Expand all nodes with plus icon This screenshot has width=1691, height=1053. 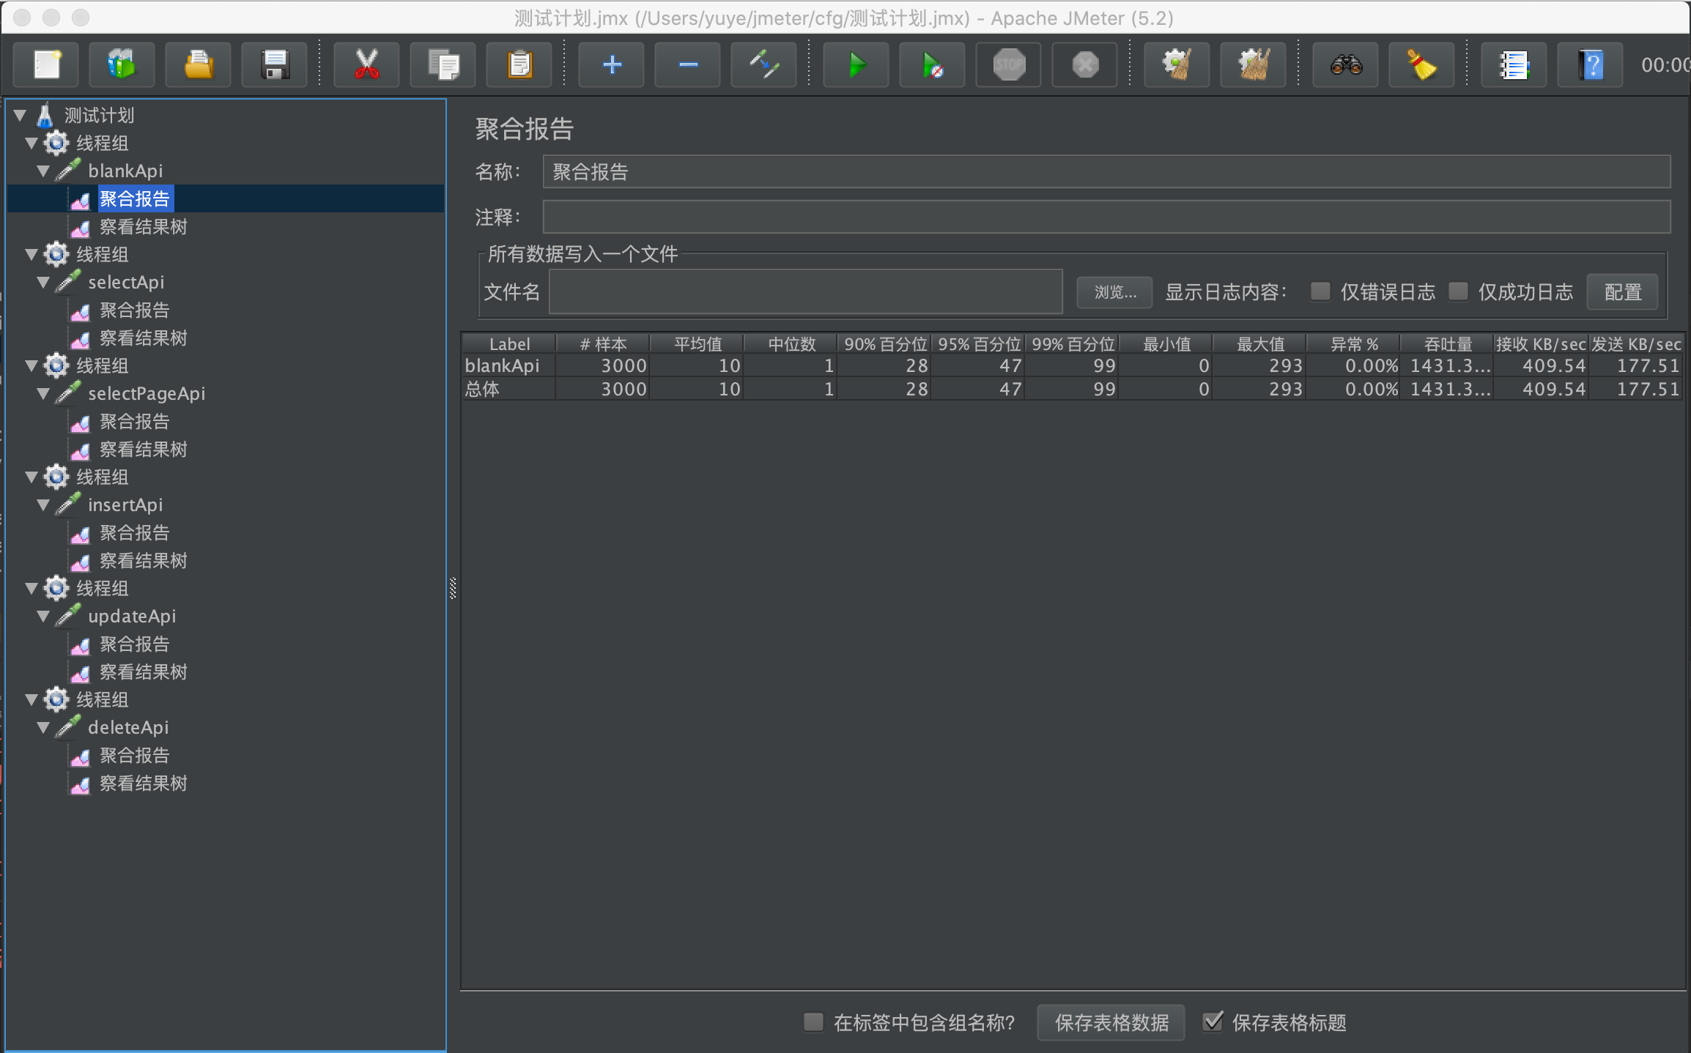click(x=612, y=65)
